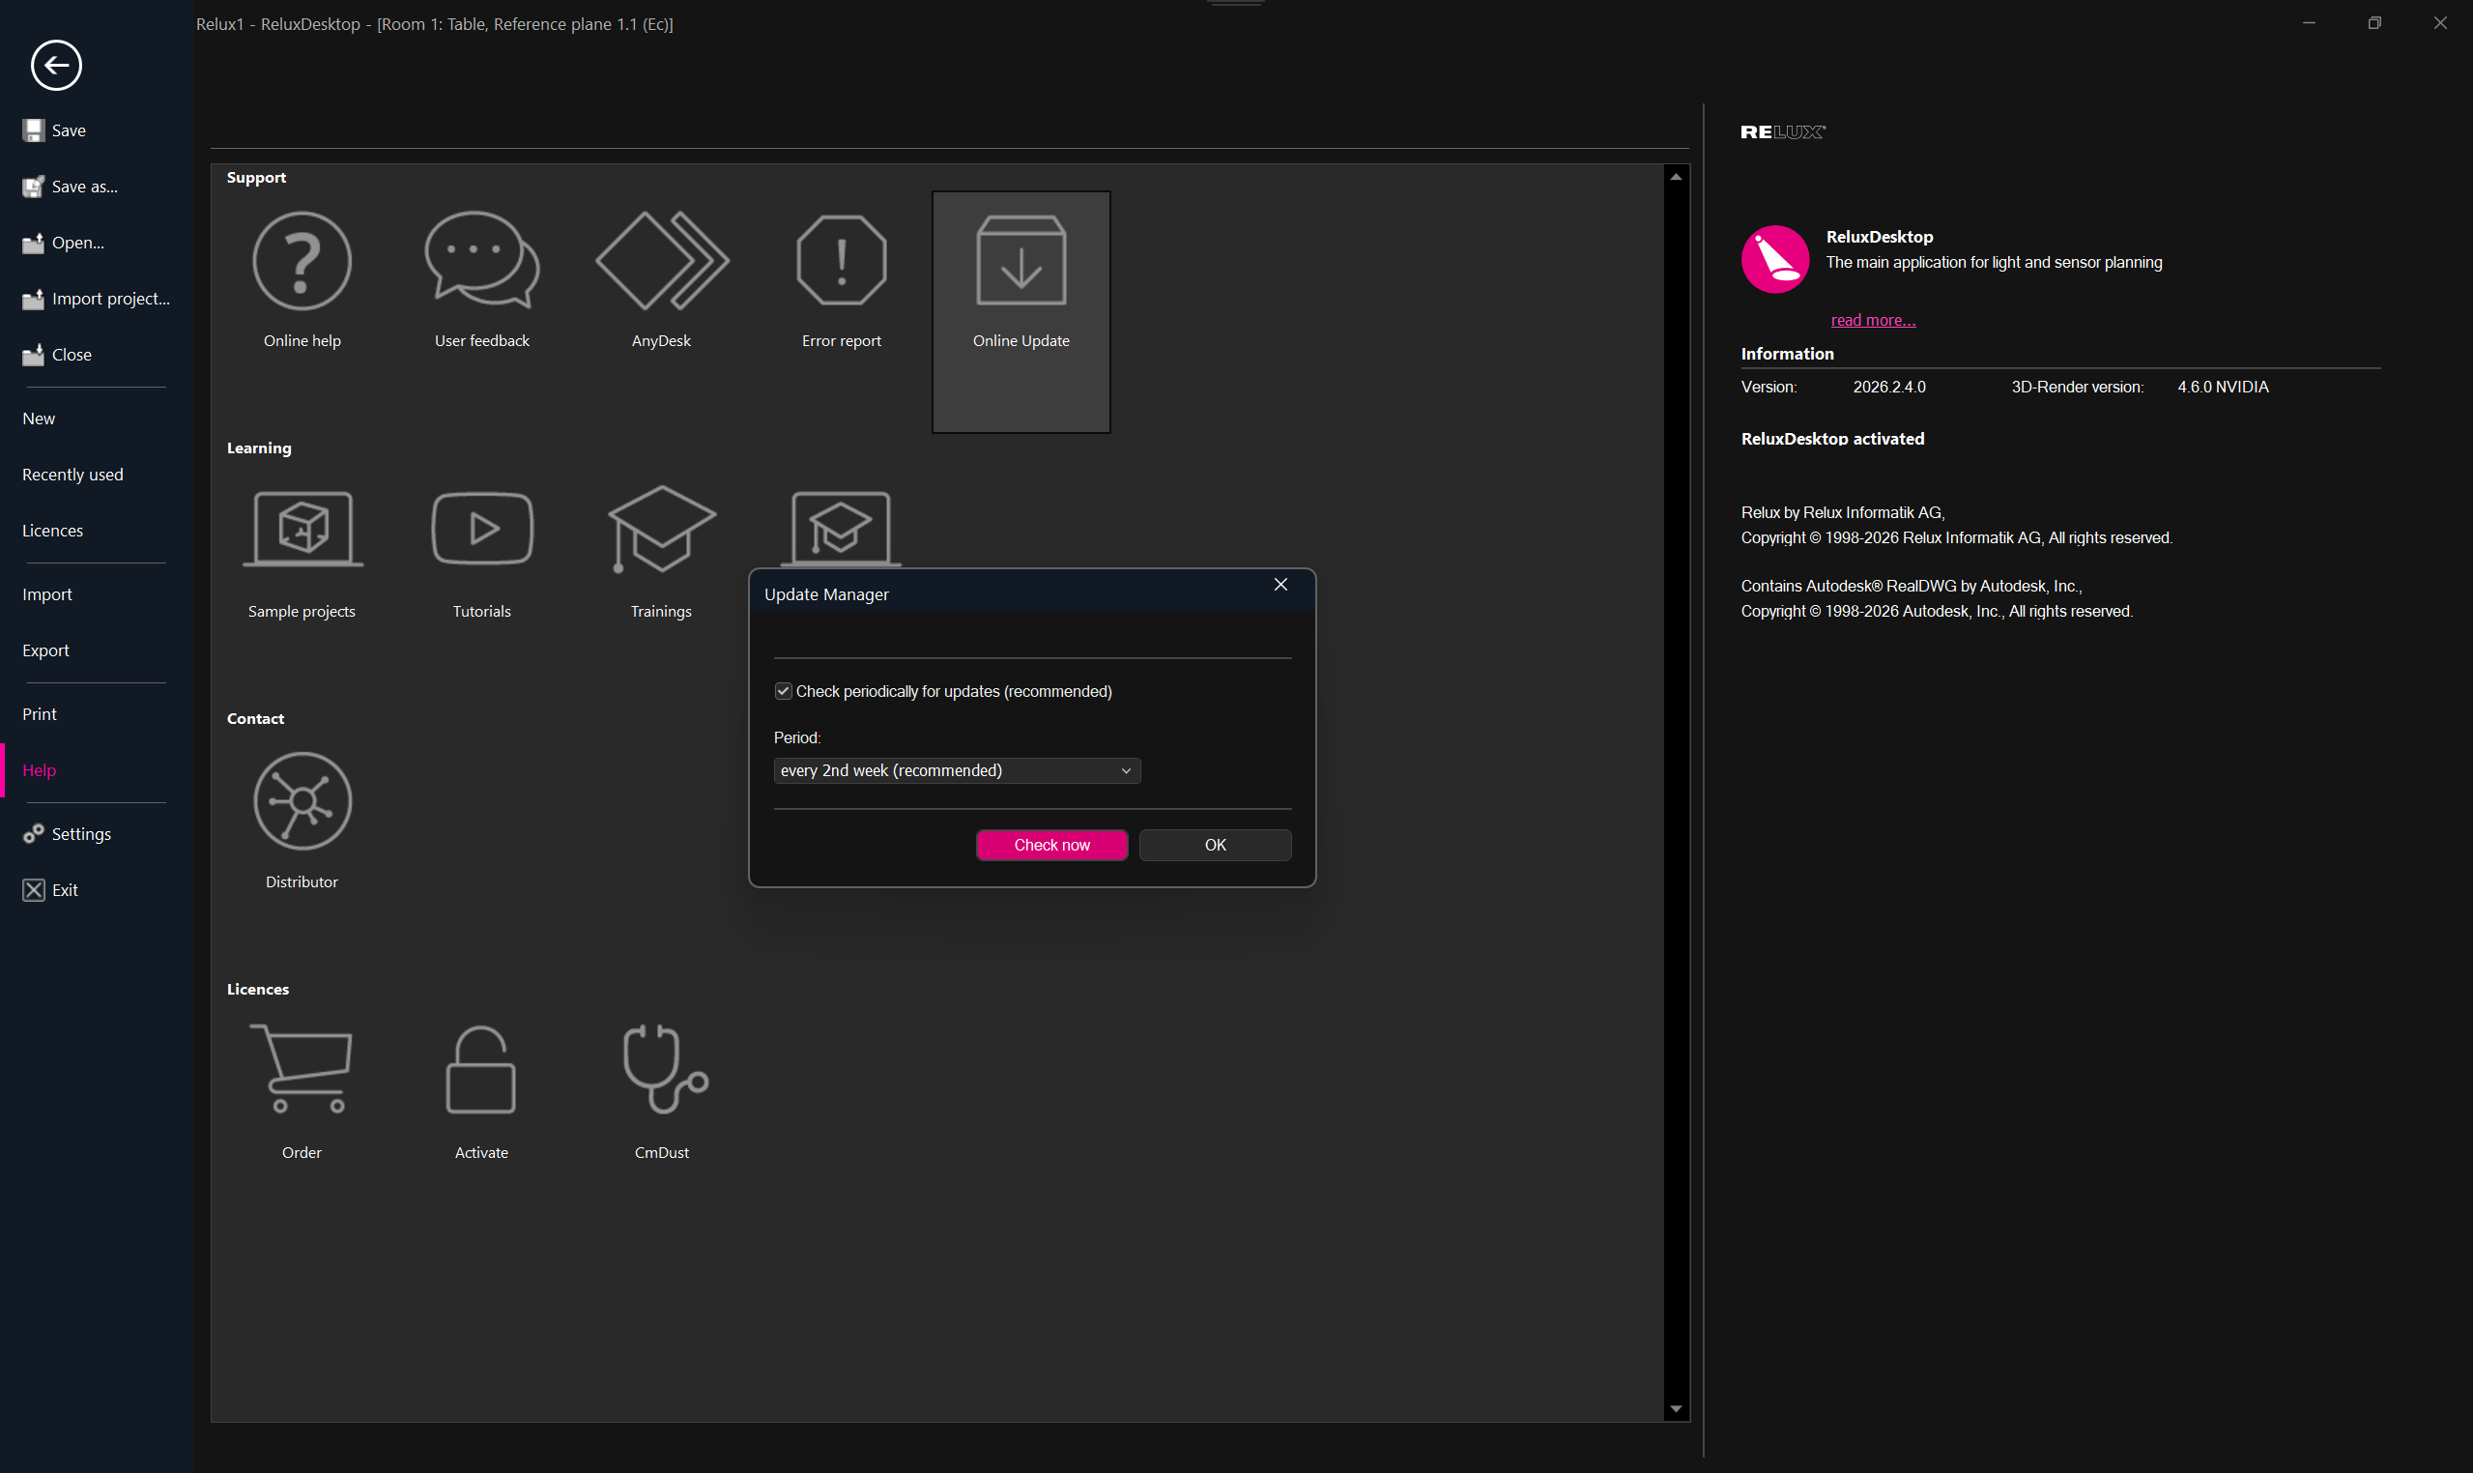Click the Check now button
The width and height of the screenshot is (2473, 1473).
[1050, 845]
